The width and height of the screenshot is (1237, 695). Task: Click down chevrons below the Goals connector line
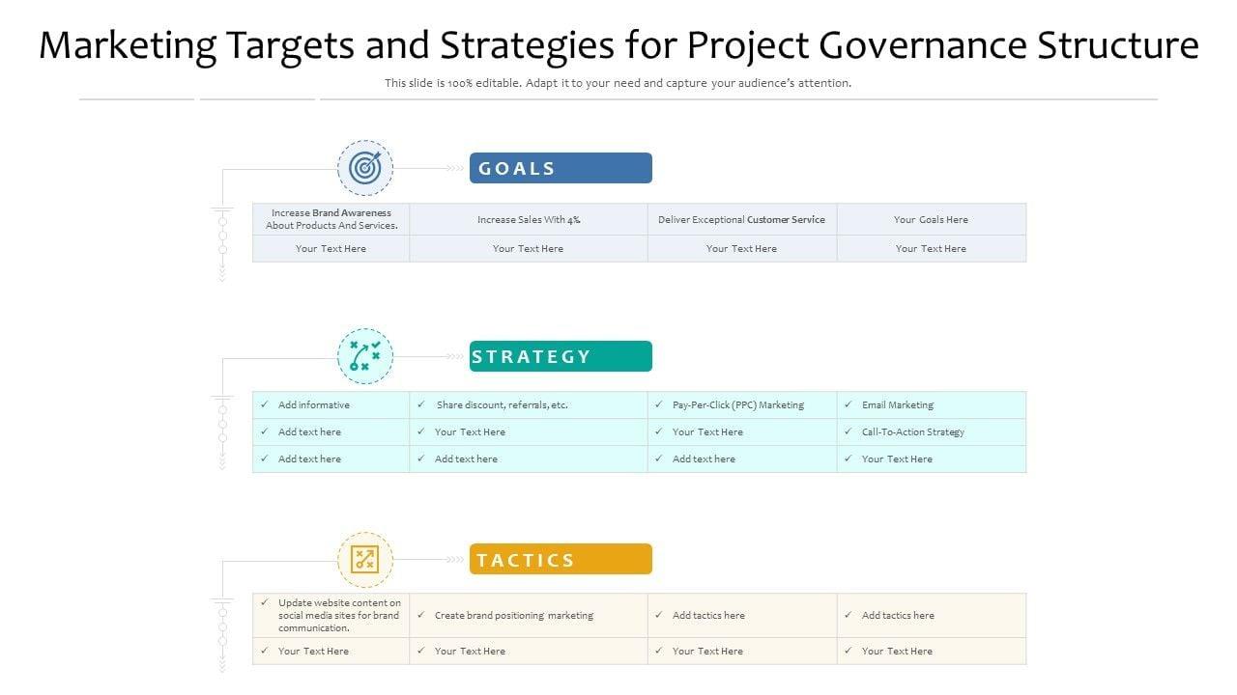(222, 274)
